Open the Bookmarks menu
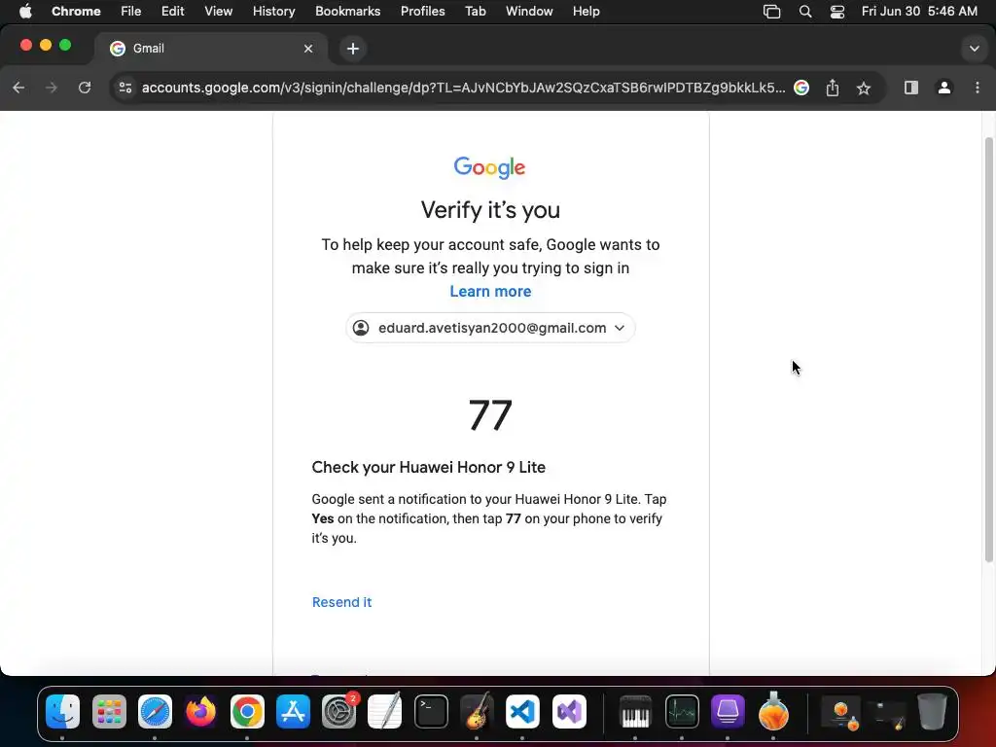996x747 pixels. 347,12
